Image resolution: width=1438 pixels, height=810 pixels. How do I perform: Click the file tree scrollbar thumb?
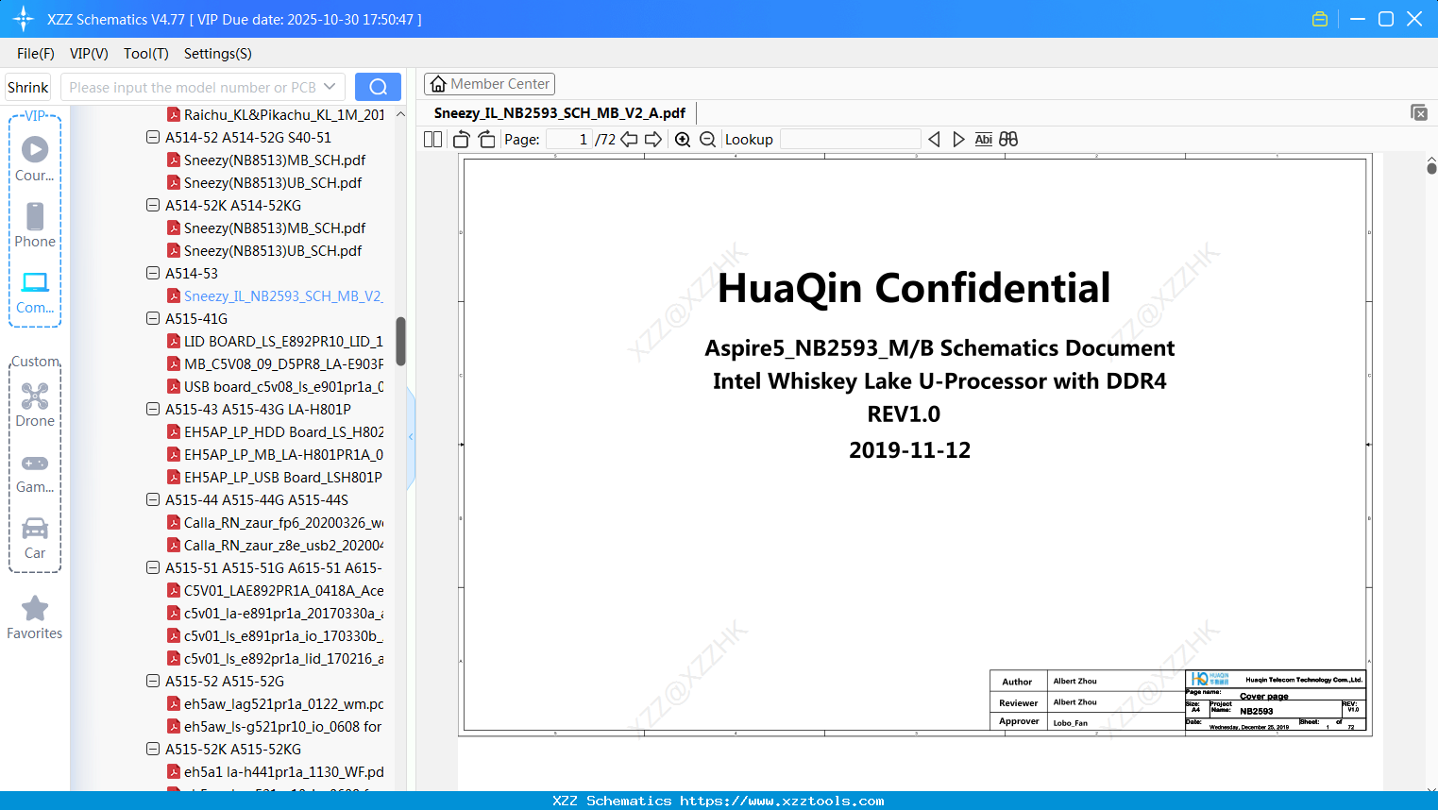pyautogui.click(x=400, y=341)
